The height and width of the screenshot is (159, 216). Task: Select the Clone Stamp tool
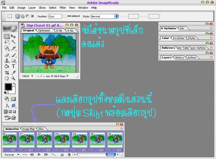(x=7, y=61)
